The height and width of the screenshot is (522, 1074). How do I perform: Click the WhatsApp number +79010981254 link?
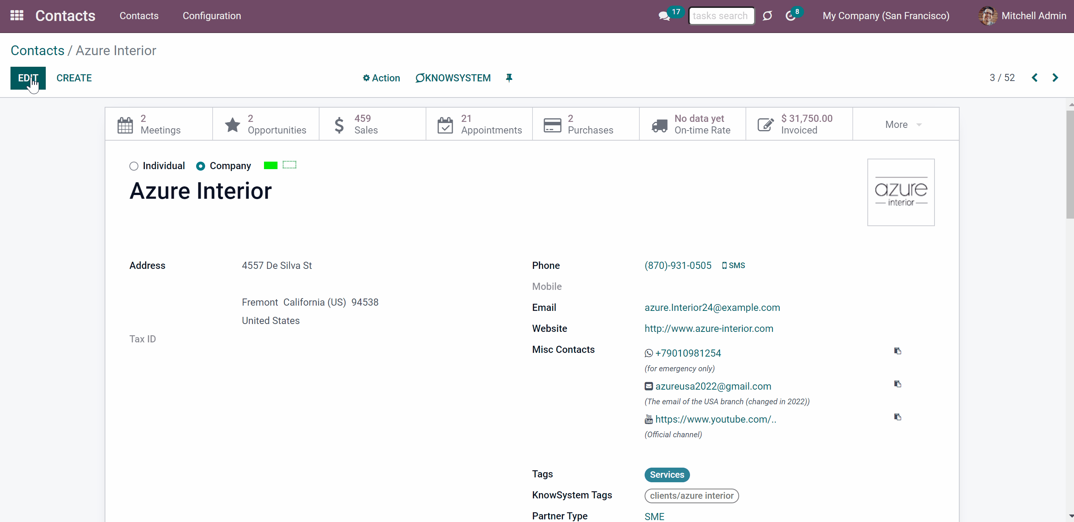tap(688, 353)
